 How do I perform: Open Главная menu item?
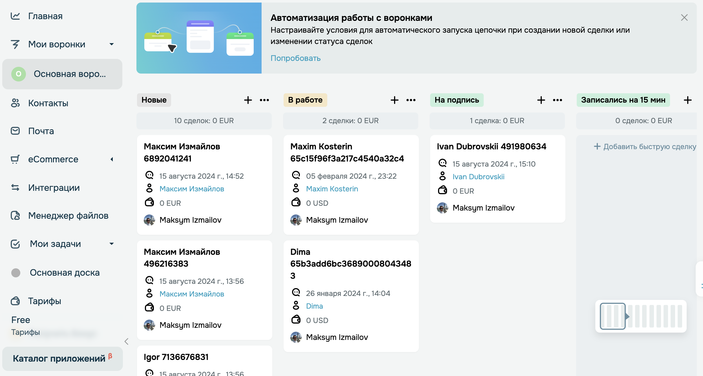45,16
